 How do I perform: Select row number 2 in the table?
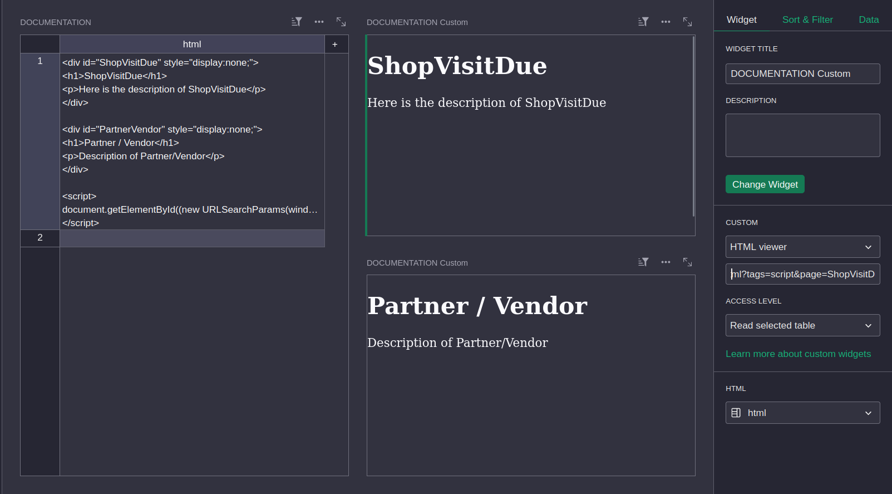[x=40, y=238]
